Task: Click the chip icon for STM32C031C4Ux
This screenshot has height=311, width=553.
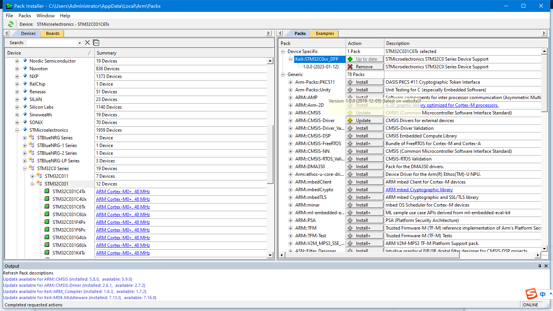Action: [47, 199]
